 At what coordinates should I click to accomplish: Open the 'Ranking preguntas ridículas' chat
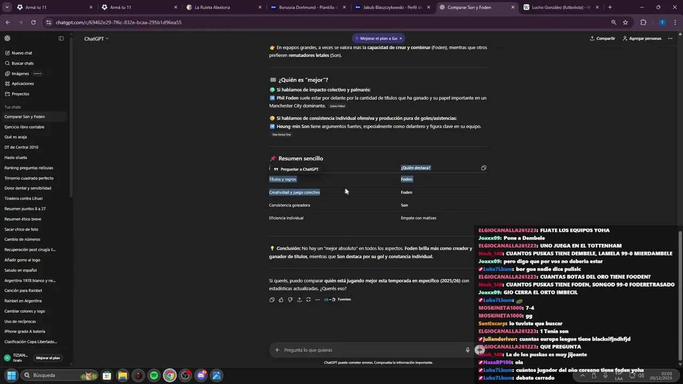pos(34,168)
